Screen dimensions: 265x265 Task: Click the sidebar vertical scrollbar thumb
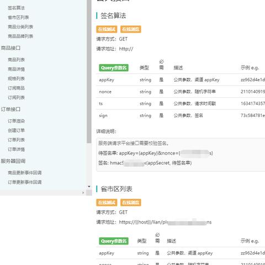click(x=89, y=71)
